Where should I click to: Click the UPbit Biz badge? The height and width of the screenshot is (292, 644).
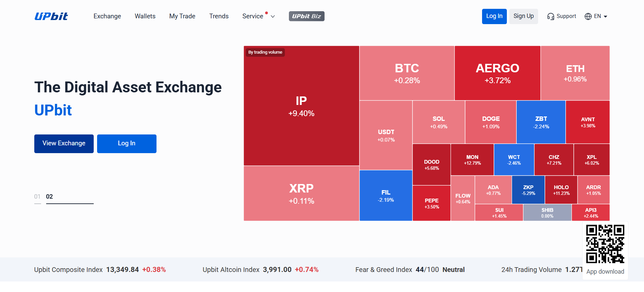pos(306,16)
